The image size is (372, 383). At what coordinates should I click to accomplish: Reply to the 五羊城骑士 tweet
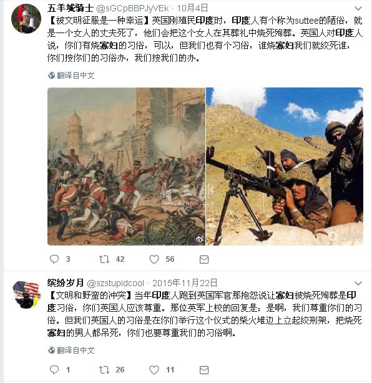(x=54, y=259)
